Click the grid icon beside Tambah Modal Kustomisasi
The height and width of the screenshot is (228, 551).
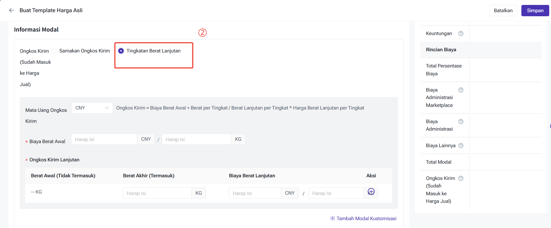(x=333, y=218)
